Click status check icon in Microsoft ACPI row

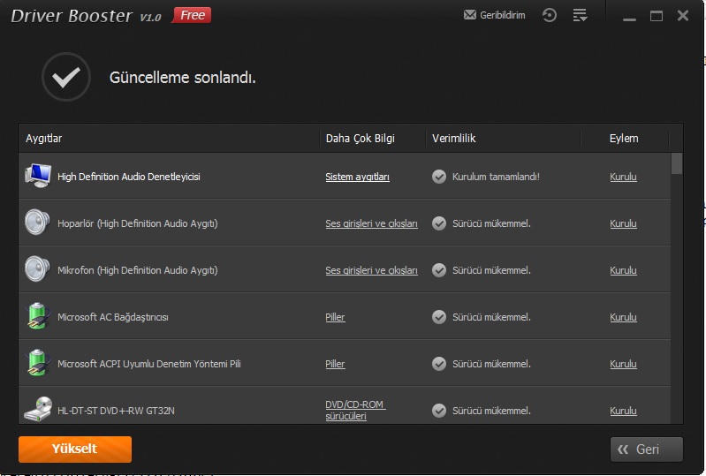pos(439,364)
